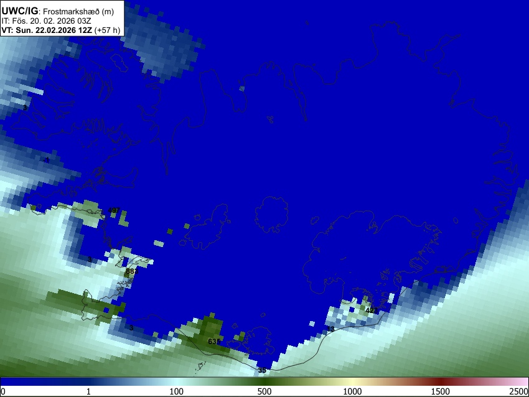This screenshot has width=529, height=397.
Task: Click the 13 value label on the map
Action: point(330,329)
